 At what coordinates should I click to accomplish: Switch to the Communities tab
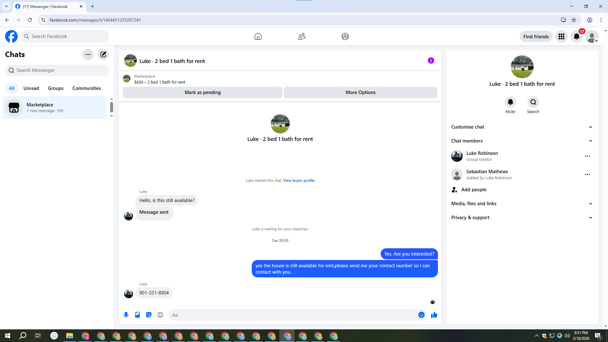click(x=86, y=88)
